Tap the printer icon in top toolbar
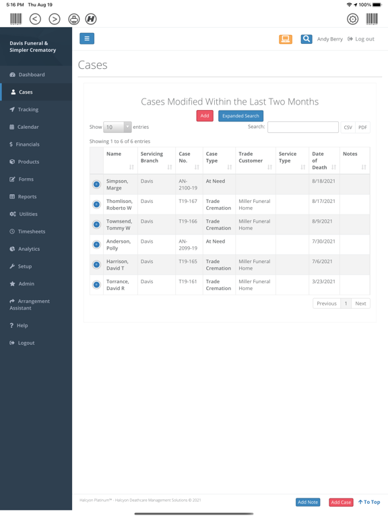Screen dimensions: 388x518 tap(74, 19)
